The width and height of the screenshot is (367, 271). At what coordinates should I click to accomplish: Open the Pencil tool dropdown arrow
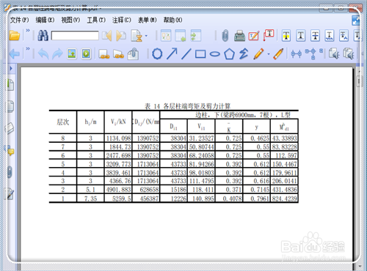click(269, 54)
